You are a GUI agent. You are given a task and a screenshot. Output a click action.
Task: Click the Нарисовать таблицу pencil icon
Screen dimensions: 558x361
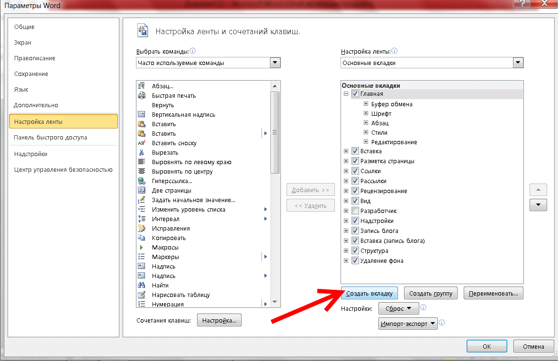tap(142, 295)
